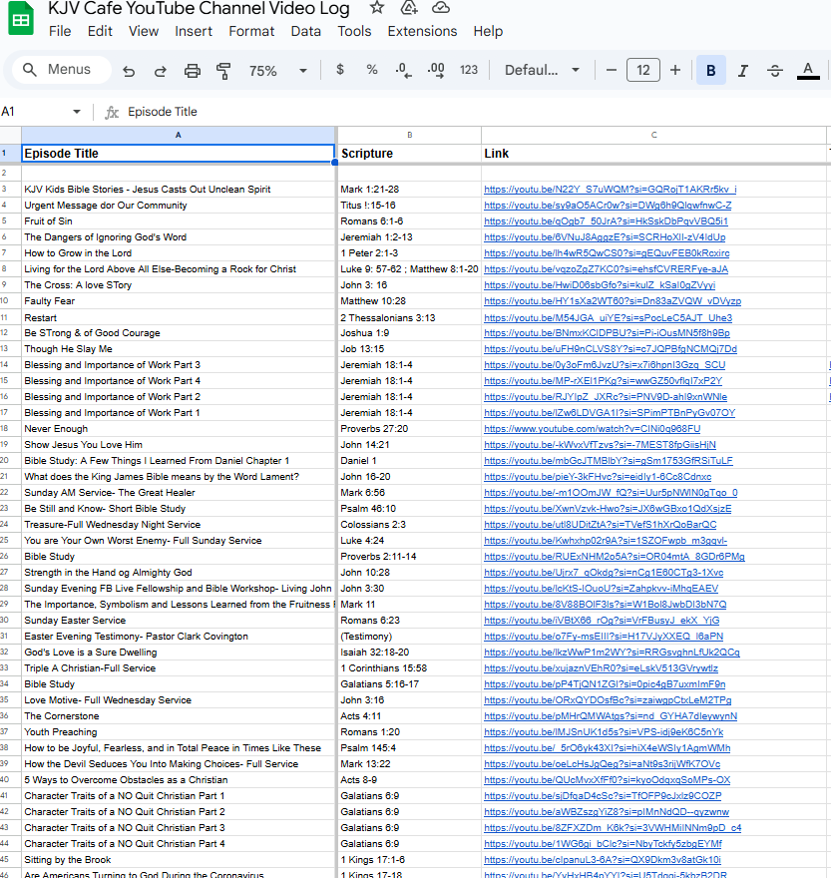831x878 pixels.
Task: Select the '(Testimony)' scripture cell
Action: point(409,637)
